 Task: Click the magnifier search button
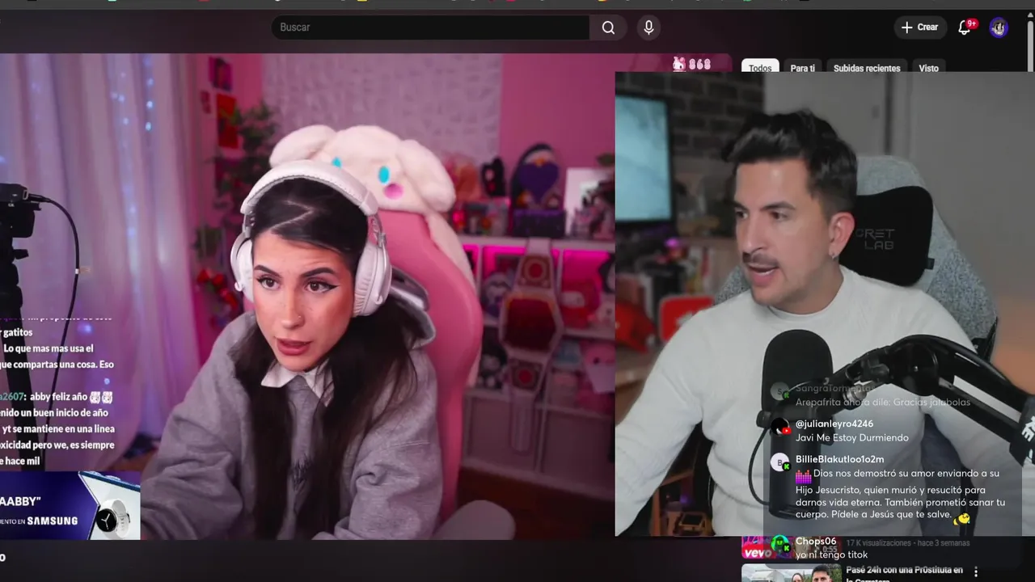pos(608,27)
